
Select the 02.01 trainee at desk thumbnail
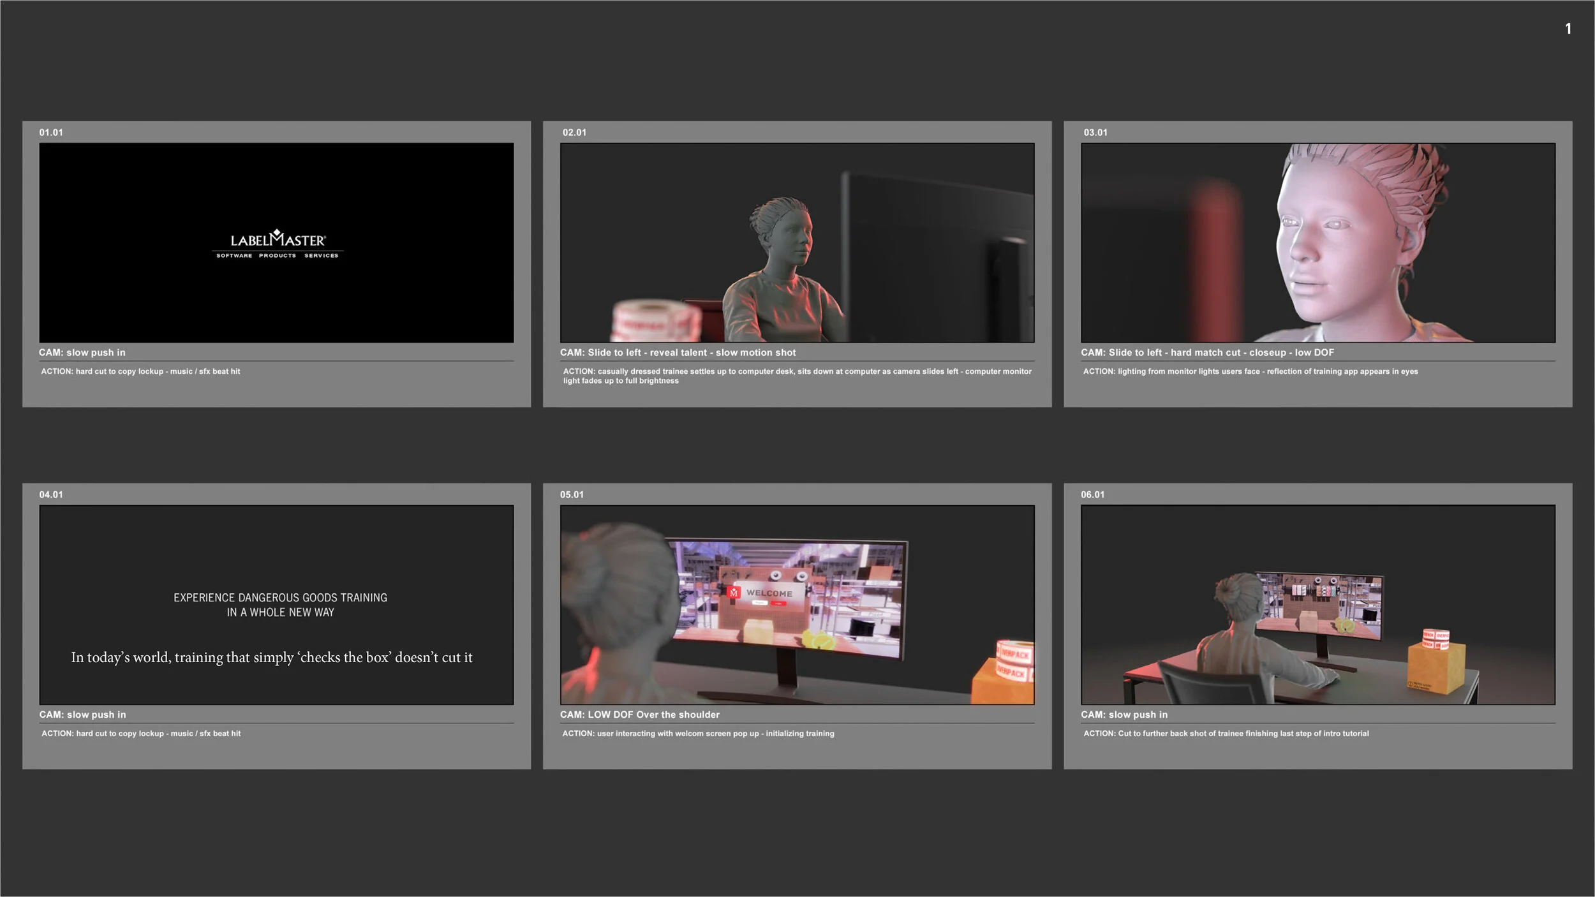click(797, 242)
